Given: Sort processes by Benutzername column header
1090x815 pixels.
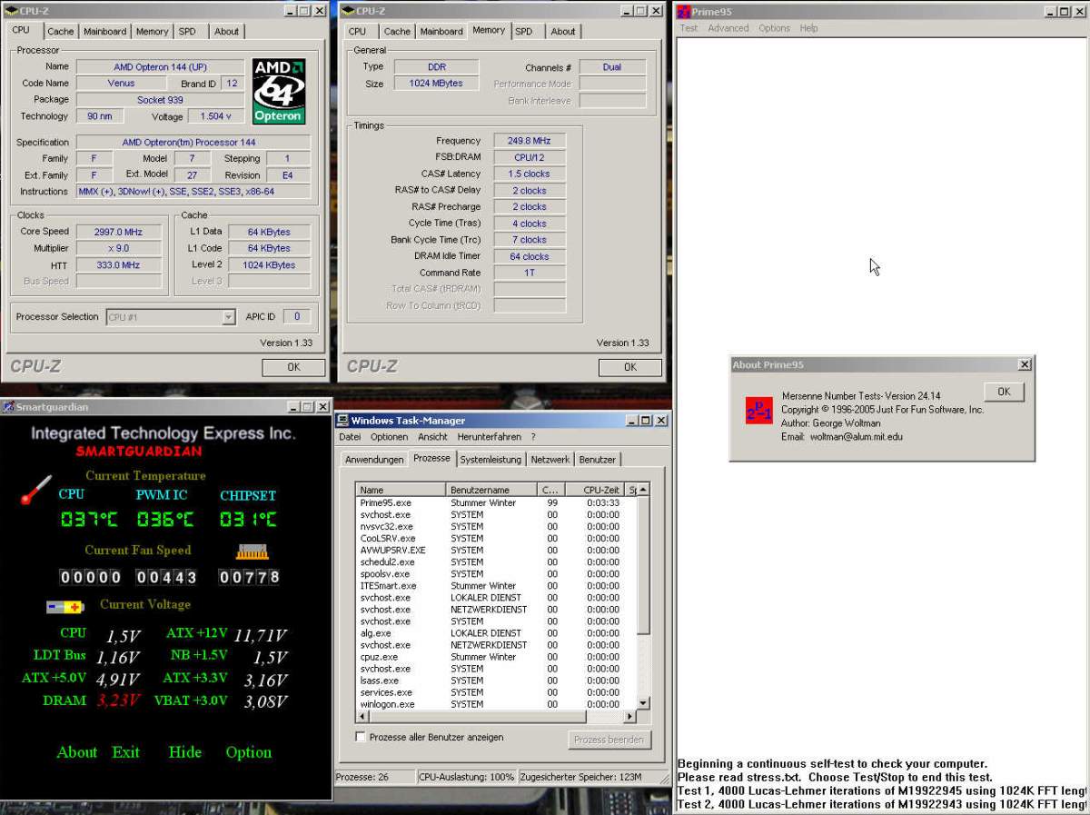Looking at the screenshot, I should (490, 490).
